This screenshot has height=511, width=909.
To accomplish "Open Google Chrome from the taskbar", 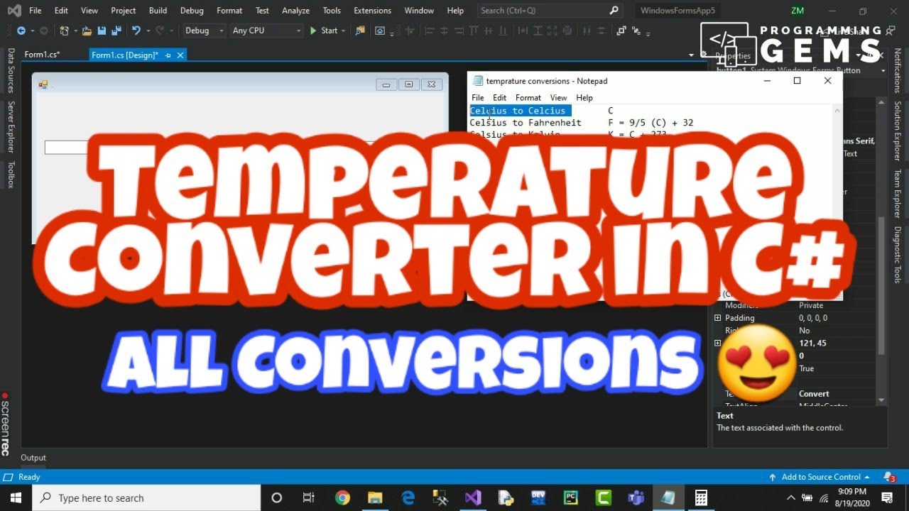I will click(342, 498).
